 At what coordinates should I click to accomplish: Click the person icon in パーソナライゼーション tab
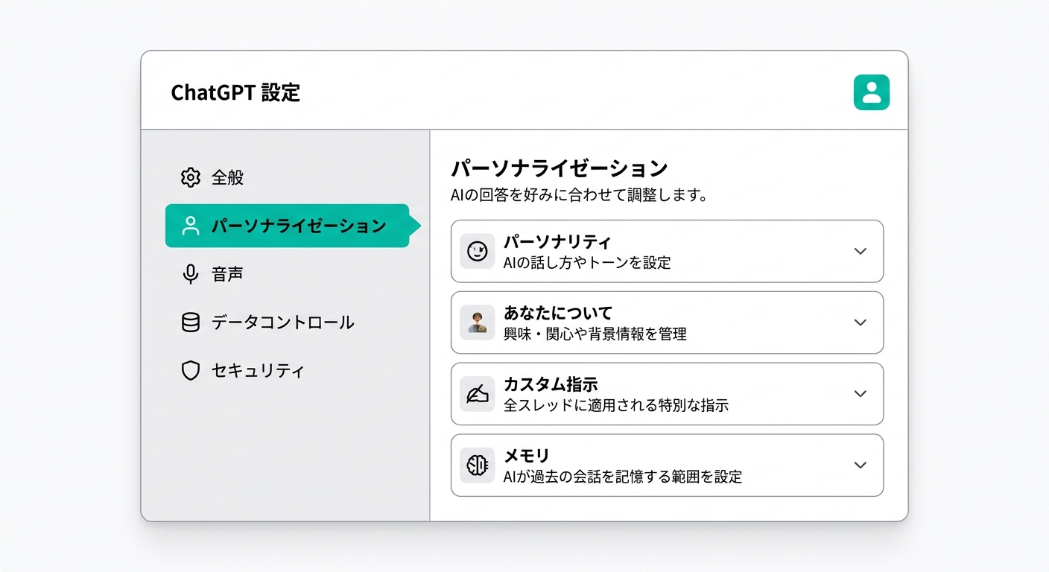click(191, 226)
